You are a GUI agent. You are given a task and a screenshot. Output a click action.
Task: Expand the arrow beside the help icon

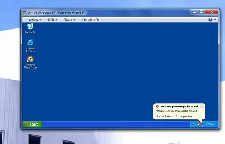click(x=215, y=20)
